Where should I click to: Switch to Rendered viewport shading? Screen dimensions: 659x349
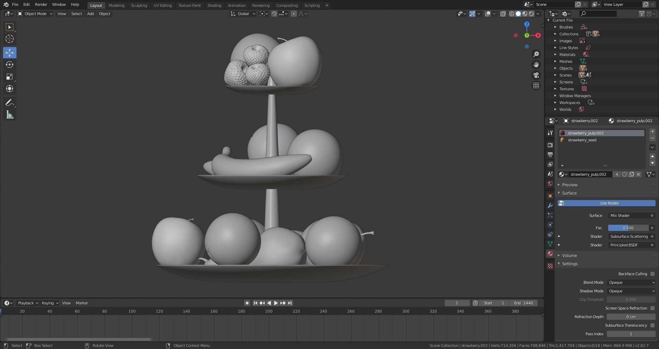[531, 14]
